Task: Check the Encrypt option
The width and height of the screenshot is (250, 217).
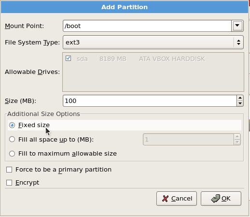Action: coord(9,183)
